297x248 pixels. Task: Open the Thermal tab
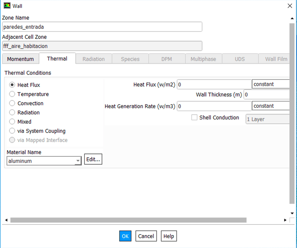pos(57,59)
